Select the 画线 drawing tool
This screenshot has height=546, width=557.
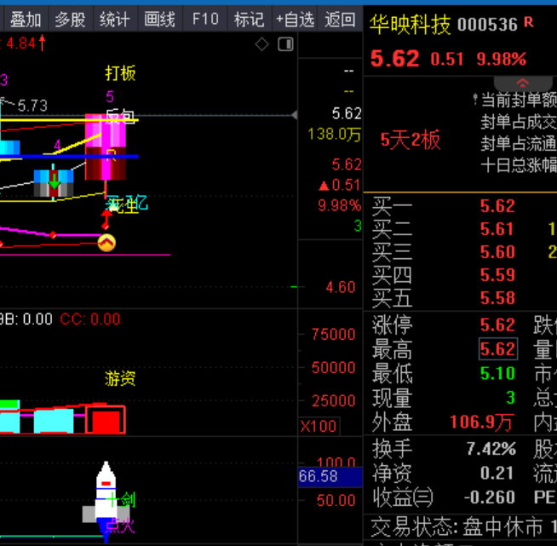(x=159, y=20)
